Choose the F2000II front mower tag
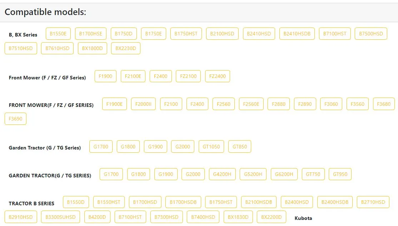Viewport: 398px width, 226px height. tap(143, 104)
